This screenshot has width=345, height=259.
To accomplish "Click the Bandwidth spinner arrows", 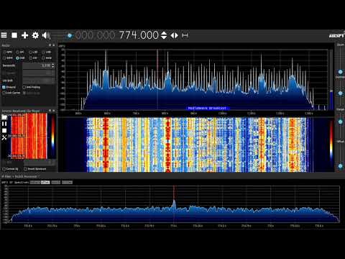I will tap(53, 65).
